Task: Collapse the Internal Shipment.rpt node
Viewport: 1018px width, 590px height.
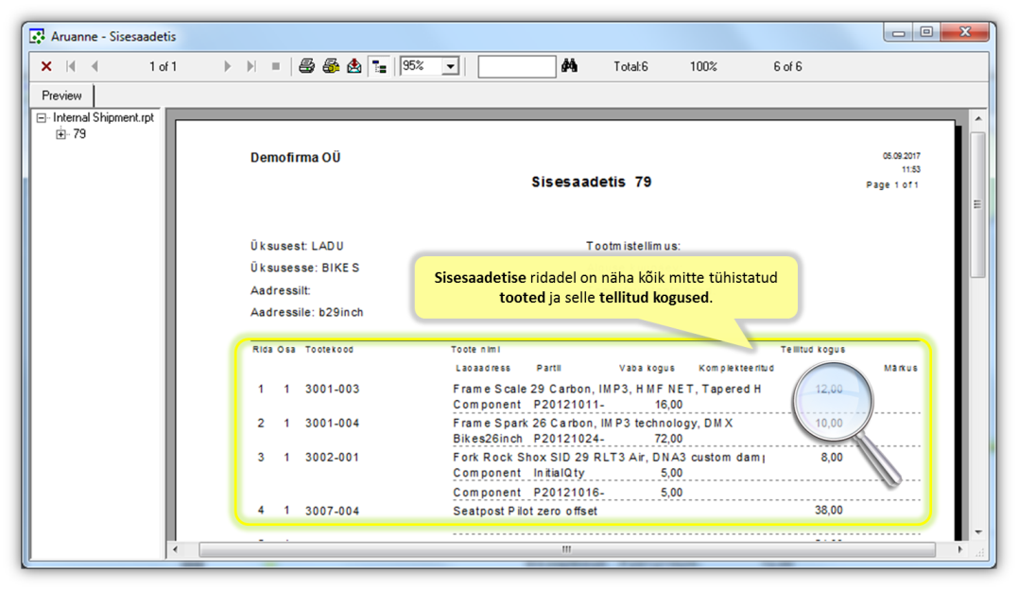Action: pyautogui.click(x=42, y=117)
